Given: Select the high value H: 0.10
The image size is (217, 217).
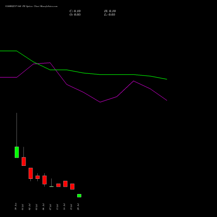Looking at the screenshot, I should point(110,11).
